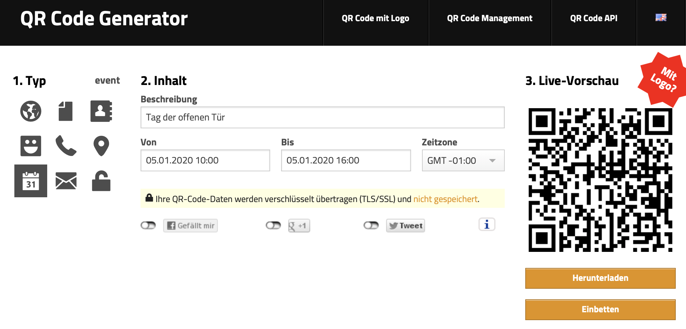
Task: Open the Zeitzone GMT dropdown
Action: [x=463, y=160]
